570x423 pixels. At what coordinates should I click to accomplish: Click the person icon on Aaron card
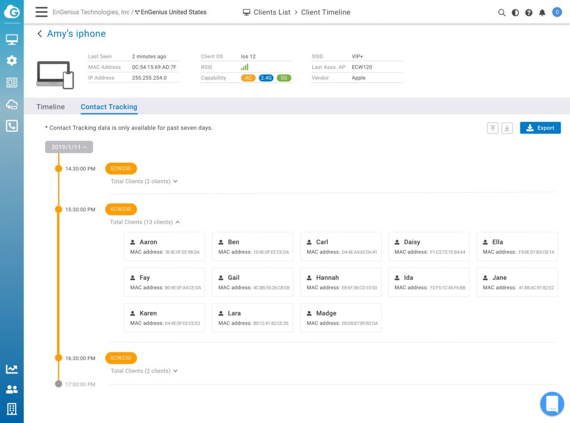[x=132, y=242]
